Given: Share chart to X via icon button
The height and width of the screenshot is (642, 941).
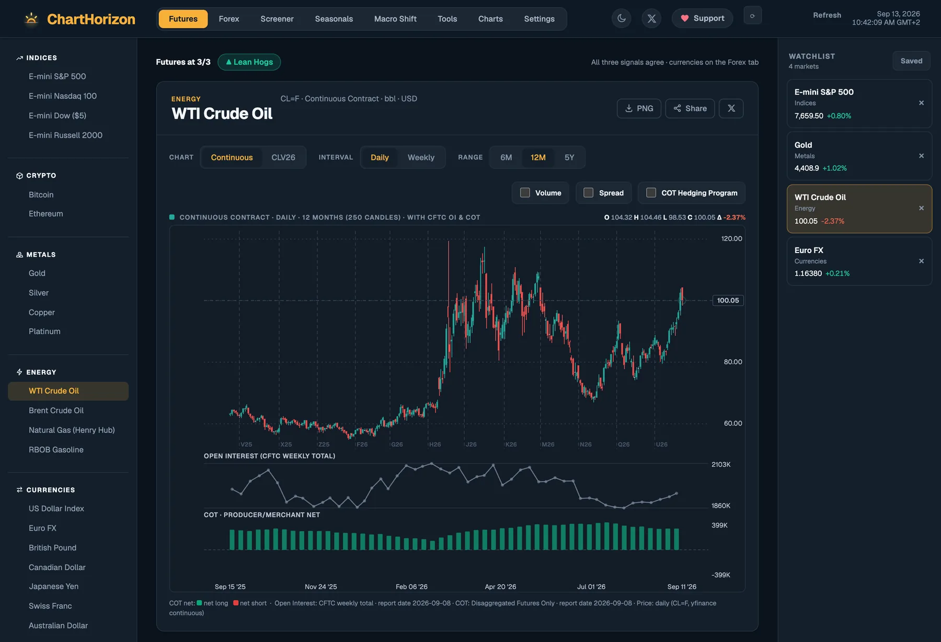Looking at the screenshot, I should [x=731, y=108].
